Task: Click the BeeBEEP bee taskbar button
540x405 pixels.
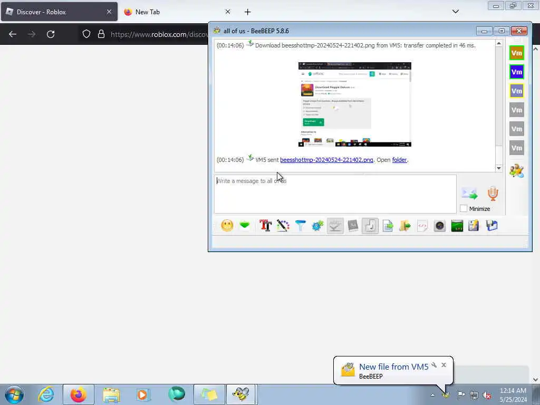Action: pos(241,394)
